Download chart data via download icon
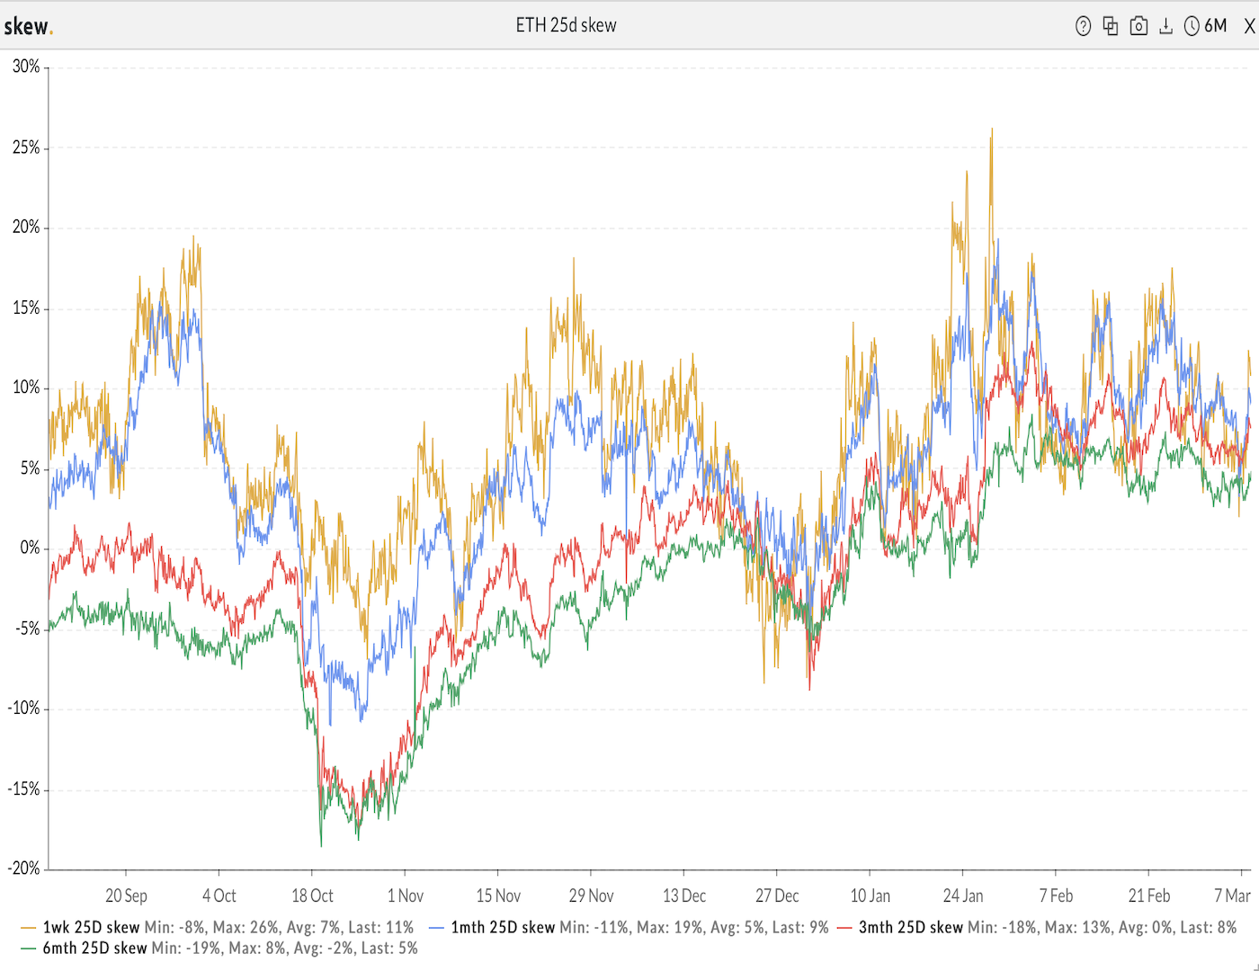This screenshot has height=971, width=1259. [x=1165, y=26]
